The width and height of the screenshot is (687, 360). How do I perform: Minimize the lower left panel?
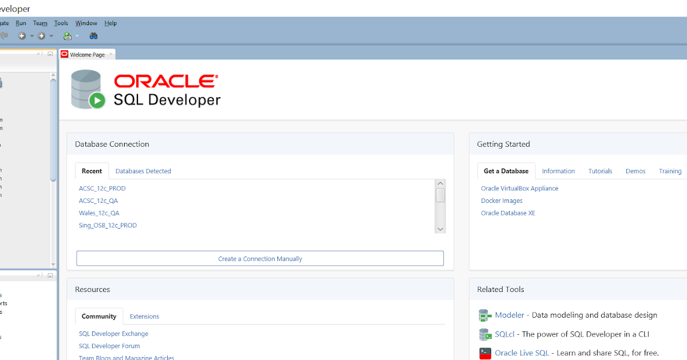point(50,275)
